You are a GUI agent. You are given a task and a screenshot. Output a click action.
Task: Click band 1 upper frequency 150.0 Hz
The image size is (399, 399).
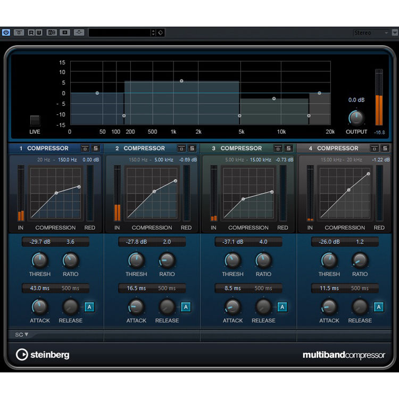coord(68,160)
